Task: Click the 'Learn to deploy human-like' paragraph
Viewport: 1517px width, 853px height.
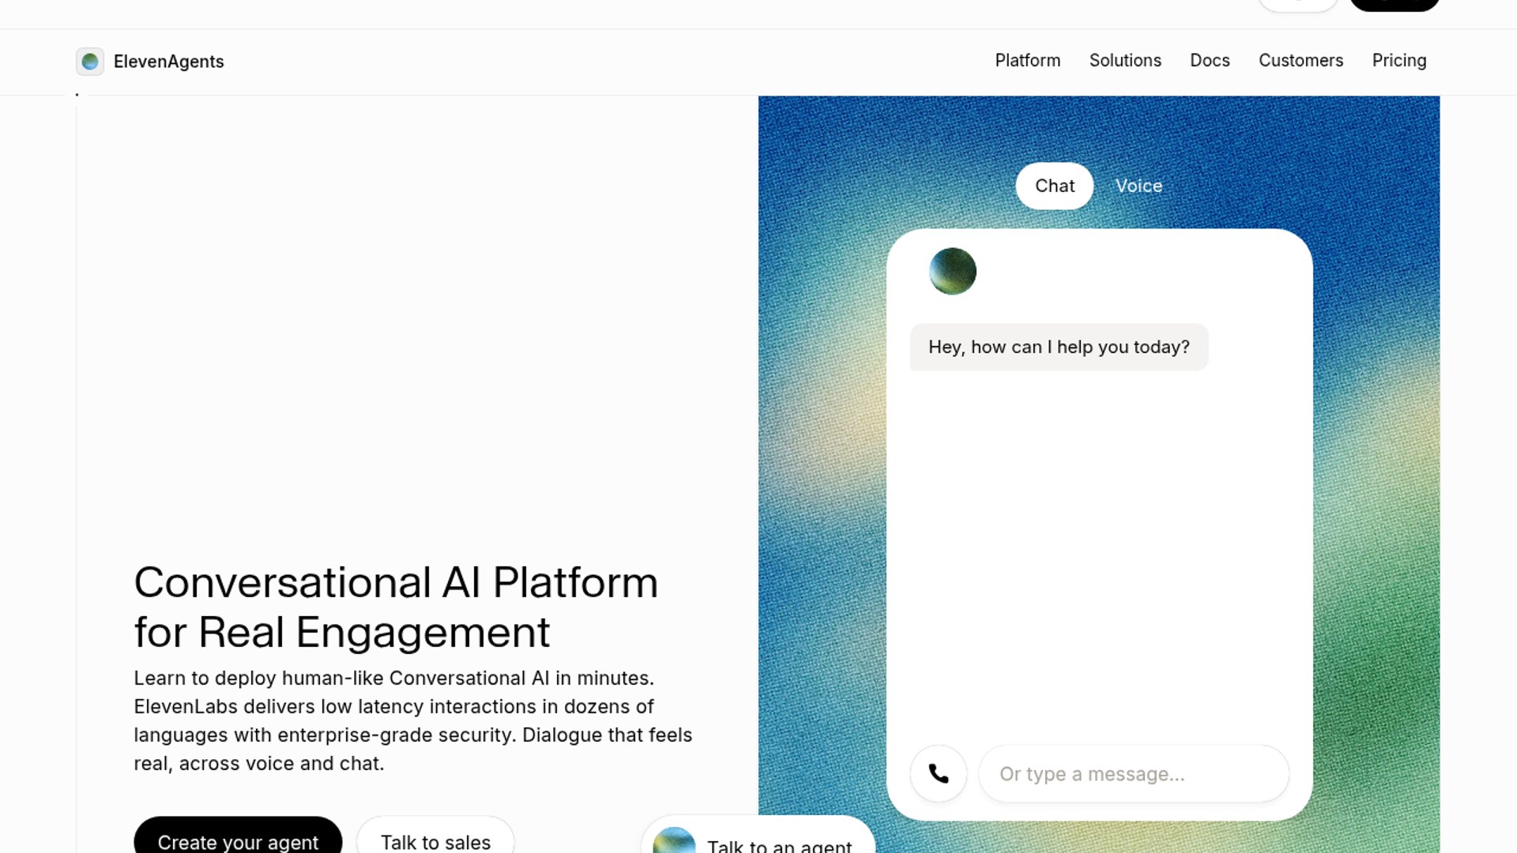Action: coord(413,721)
